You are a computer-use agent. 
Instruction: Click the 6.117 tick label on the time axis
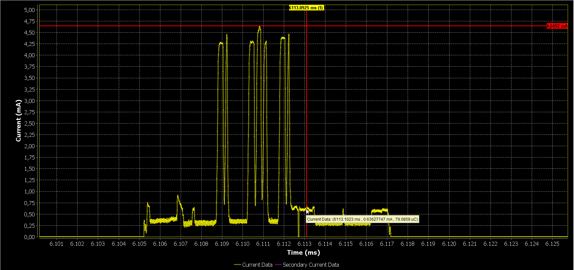point(387,244)
